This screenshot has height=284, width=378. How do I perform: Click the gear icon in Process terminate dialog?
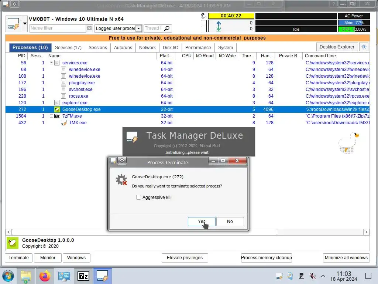click(x=121, y=180)
